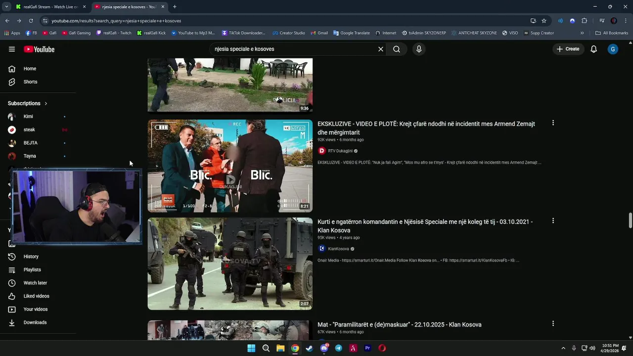Start voice search with the microphone
Viewport: 633px width, 356px height.
pos(419,49)
